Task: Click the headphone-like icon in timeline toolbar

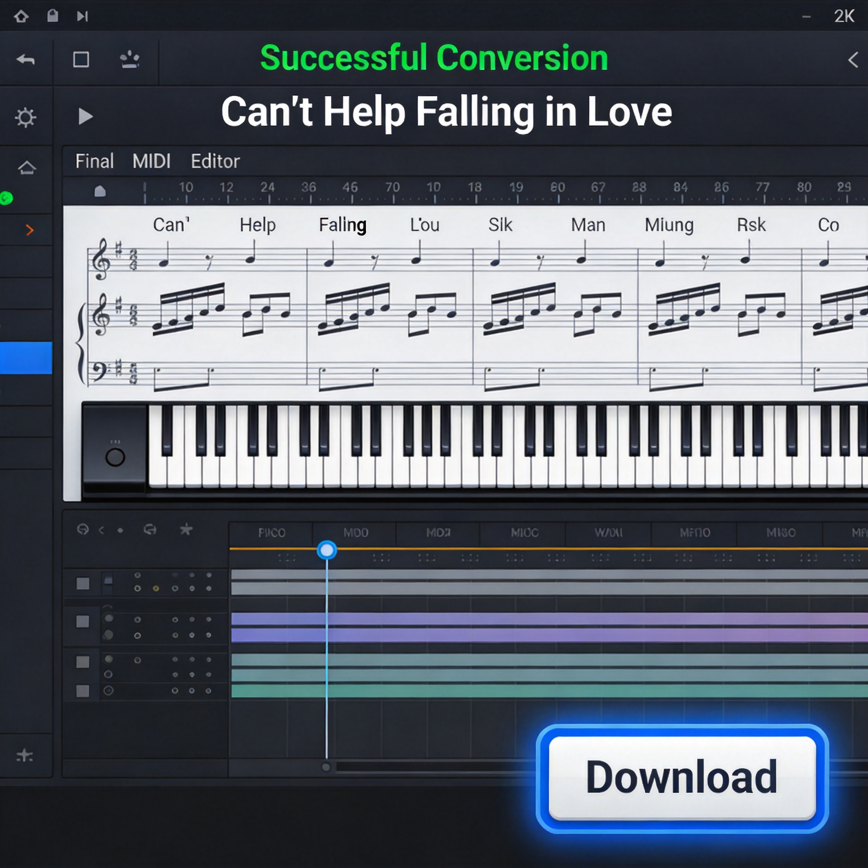Action: point(83,530)
